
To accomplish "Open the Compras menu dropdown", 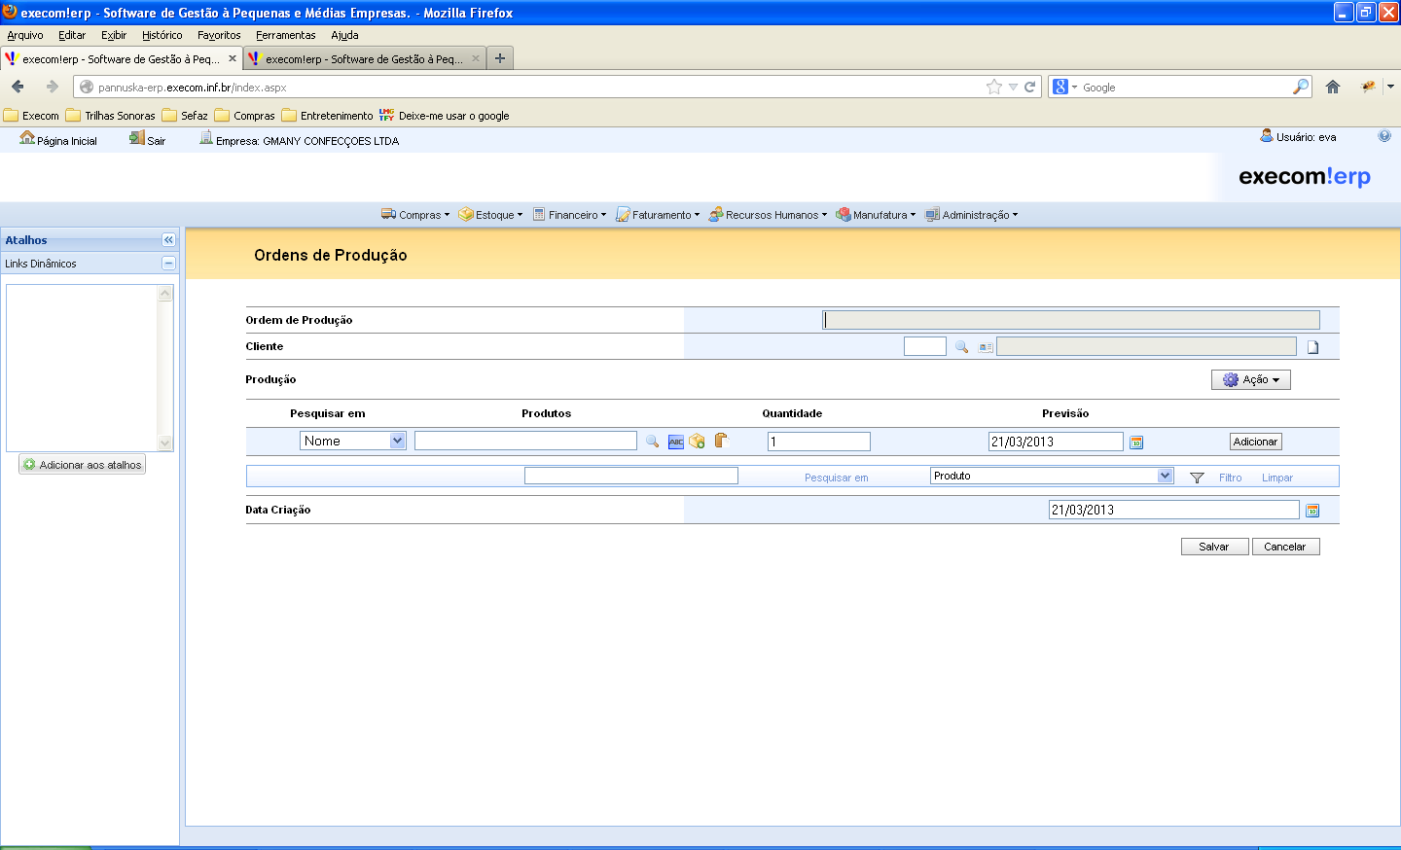I will (x=415, y=215).
